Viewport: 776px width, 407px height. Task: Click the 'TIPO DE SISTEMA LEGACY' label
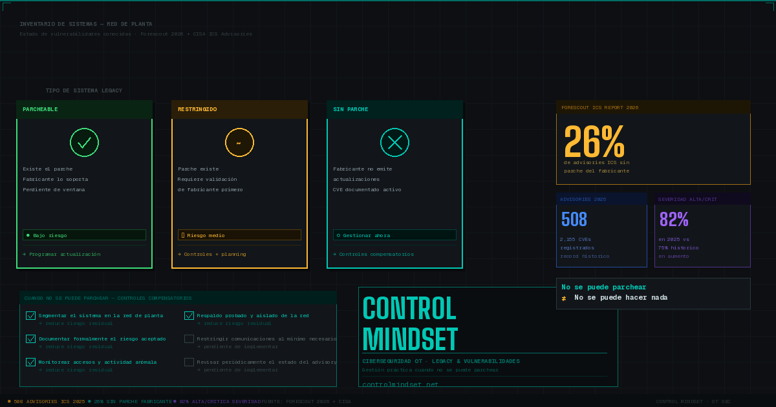tap(84, 90)
